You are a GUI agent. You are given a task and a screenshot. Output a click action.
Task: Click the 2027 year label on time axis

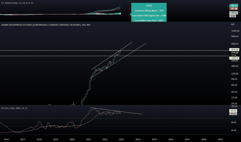click(187, 139)
